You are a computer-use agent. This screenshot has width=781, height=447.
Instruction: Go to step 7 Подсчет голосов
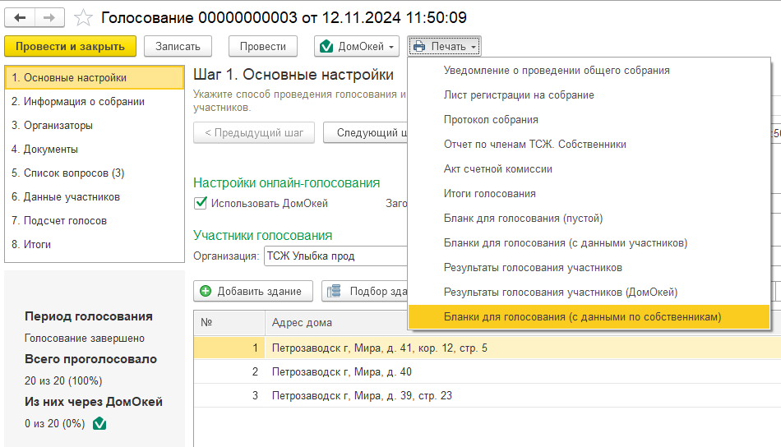click(59, 221)
